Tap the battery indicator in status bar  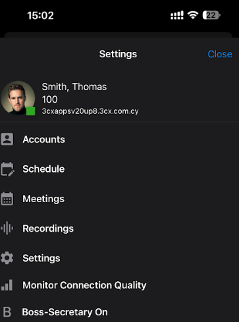211,15
